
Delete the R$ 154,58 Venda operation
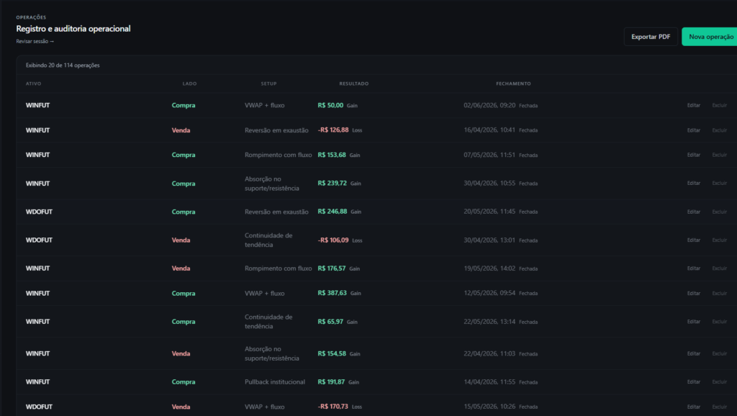point(719,353)
